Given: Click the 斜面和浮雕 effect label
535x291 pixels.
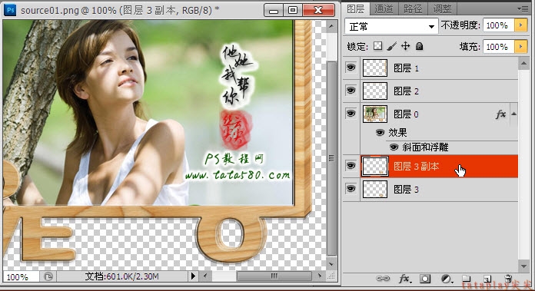Looking at the screenshot, I should 425,147.
